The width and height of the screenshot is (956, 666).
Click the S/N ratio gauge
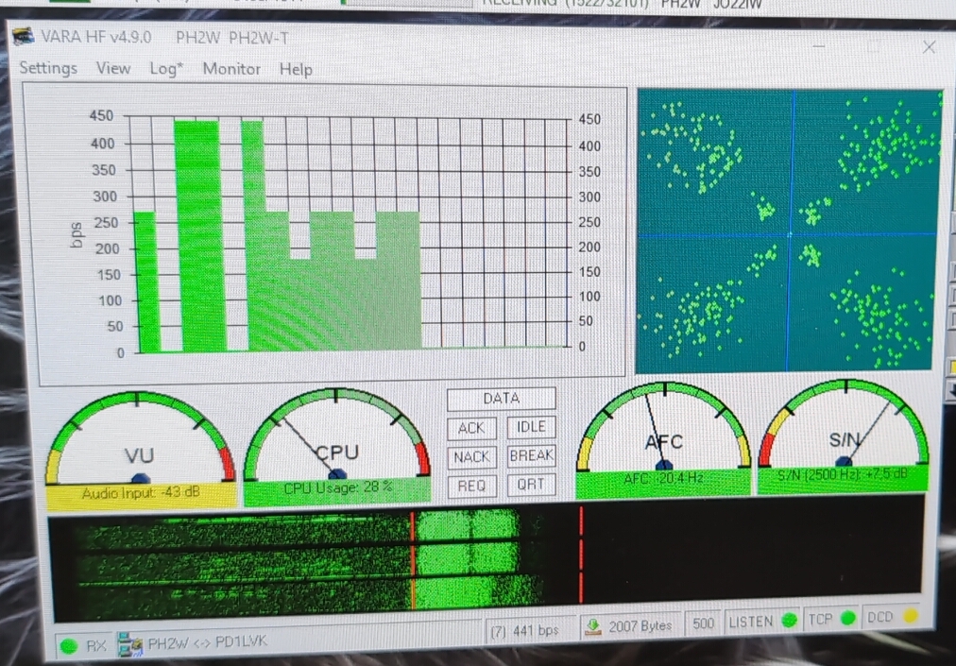click(844, 430)
